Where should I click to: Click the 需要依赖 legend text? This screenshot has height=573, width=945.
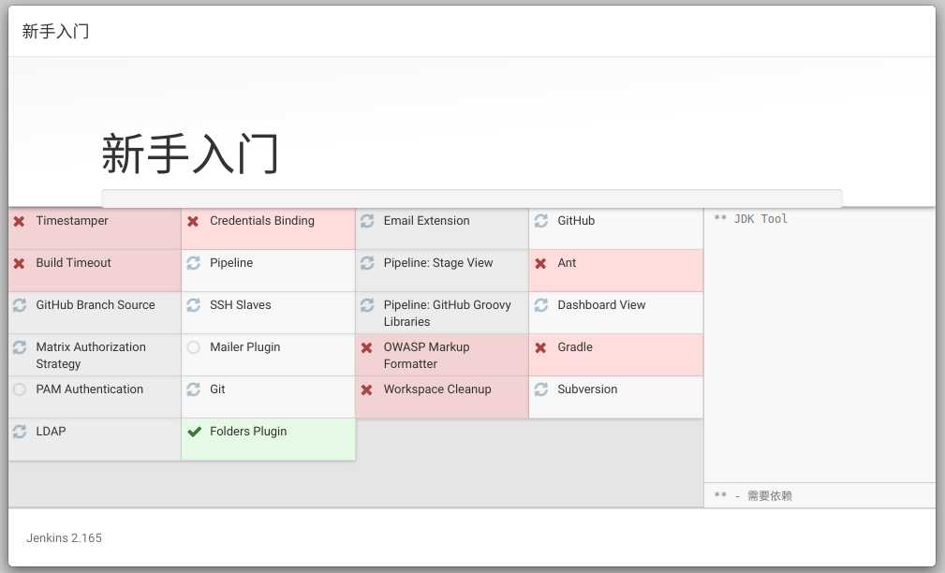coord(770,496)
